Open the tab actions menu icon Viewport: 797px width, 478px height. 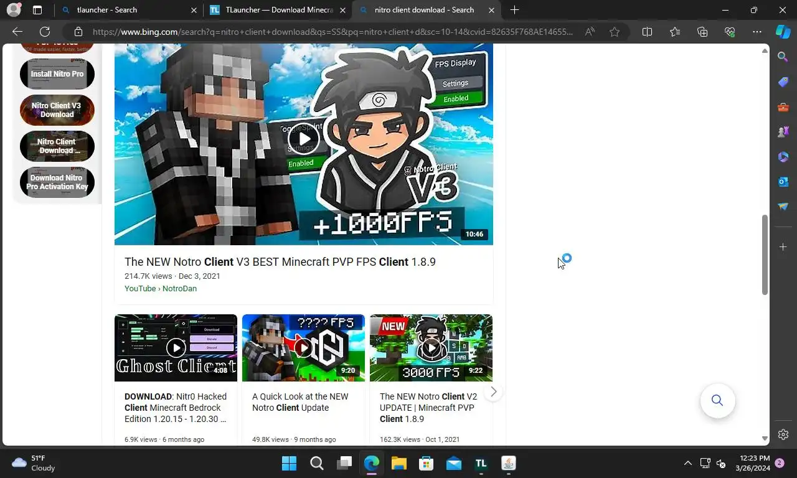[x=37, y=10]
